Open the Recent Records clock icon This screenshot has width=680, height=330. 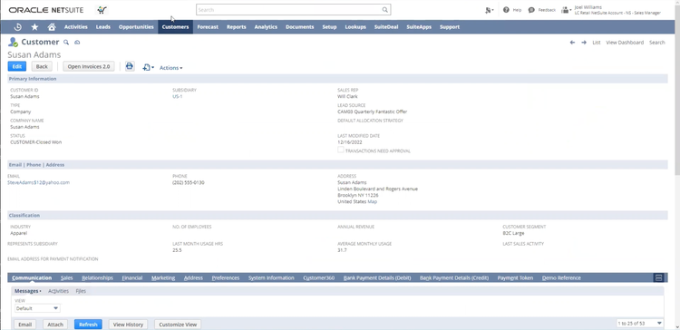tap(18, 27)
